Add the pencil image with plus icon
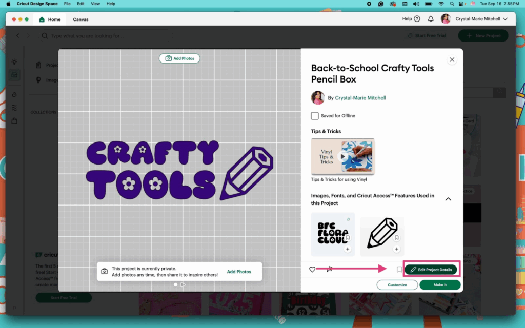525x328 pixels. pos(396,249)
